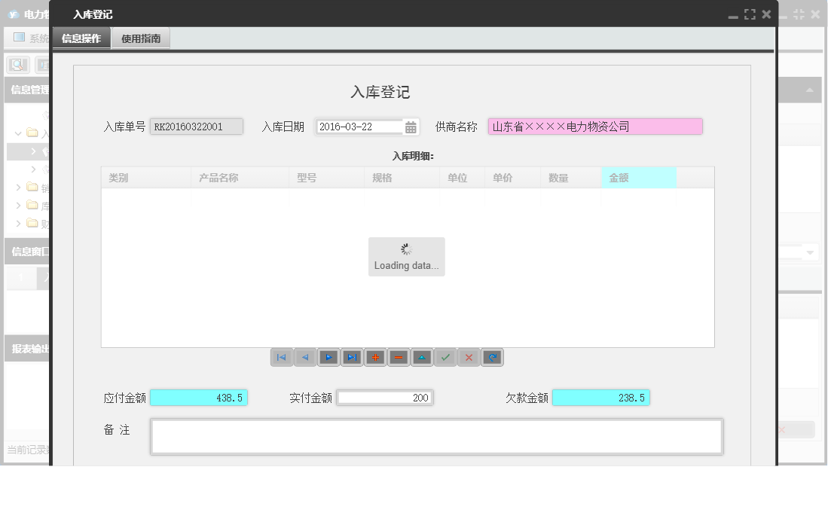828x531 pixels.
Task: Click the red X icon to cancel changes
Action: [469, 357]
